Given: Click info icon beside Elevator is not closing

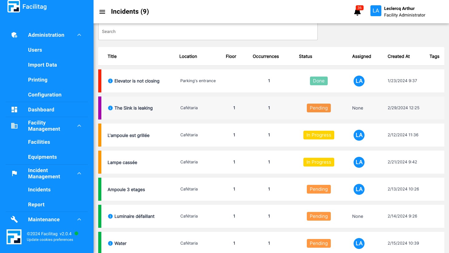Looking at the screenshot, I should point(110,81).
